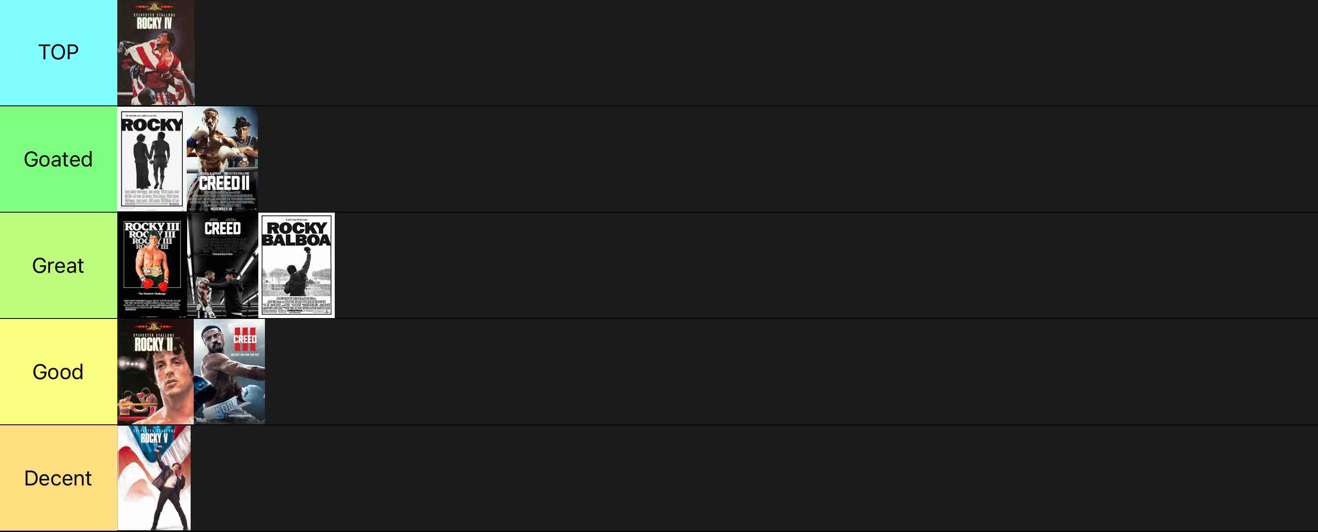1318x532 pixels.
Task: Click the Rocky IV title text on poster
Action: pyautogui.click(x=154, y=23)
